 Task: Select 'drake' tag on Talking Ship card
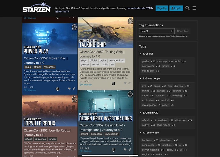[x=103, y=61]
